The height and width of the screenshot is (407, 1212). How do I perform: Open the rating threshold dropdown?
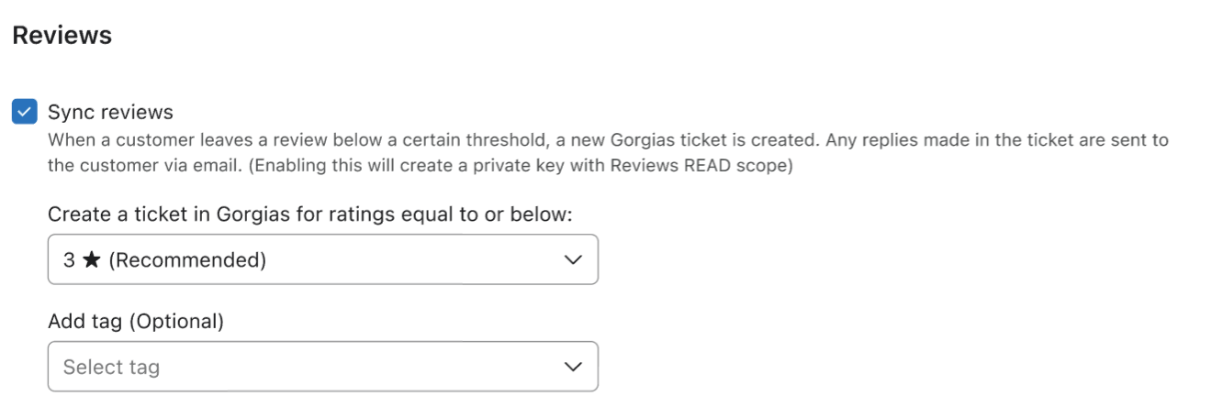(x=322, y=259)
